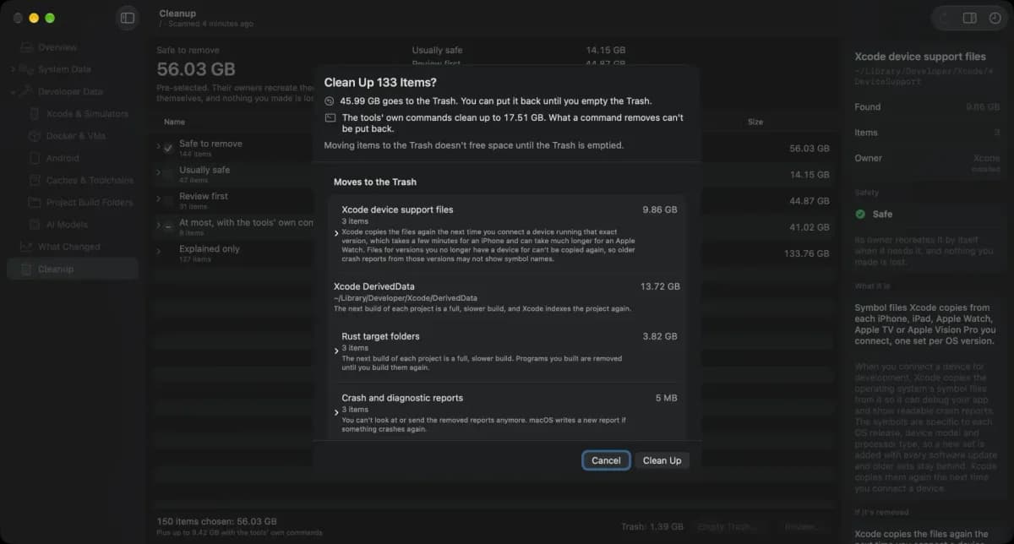The width and height of the screenshot is (1014, 544).
Task: Select the Xcode DerivedData entry in dialog
Action: click(507, 297)
